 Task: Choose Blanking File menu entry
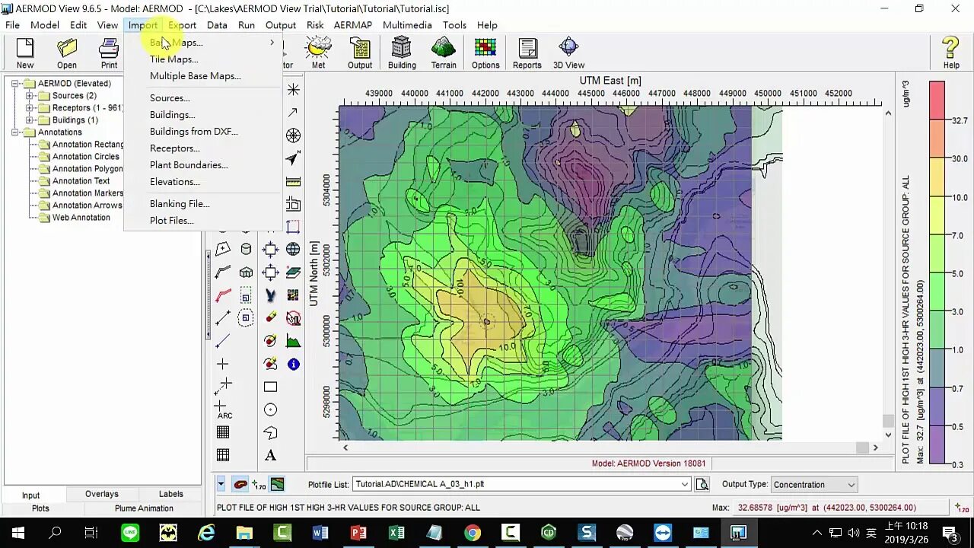pyautogui.click(x=205, y=204)
